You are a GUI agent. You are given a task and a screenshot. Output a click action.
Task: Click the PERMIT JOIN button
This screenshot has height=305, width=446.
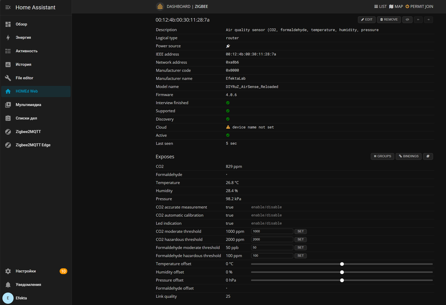tap(419, 7)
